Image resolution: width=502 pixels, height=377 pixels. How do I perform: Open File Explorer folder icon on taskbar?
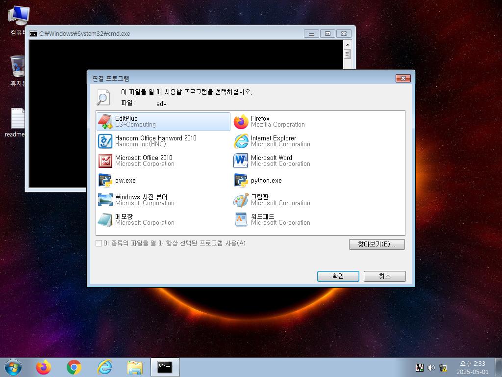(x=135, y=368)
